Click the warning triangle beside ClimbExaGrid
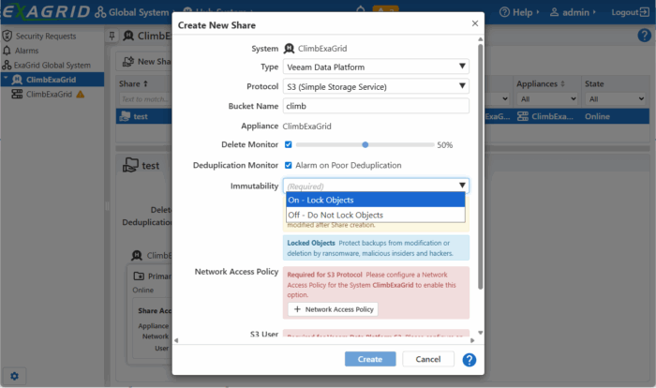 click(80, 95)
